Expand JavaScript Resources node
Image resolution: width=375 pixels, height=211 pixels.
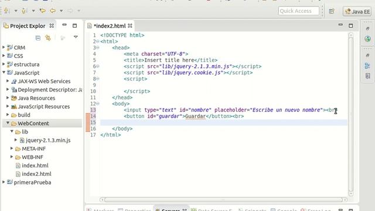(8, 106)
